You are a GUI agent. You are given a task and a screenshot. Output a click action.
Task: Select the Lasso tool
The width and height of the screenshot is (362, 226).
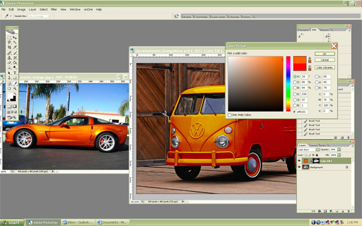9,42
